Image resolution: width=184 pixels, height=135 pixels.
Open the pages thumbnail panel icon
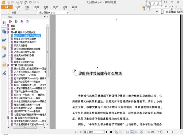[4, 31]
